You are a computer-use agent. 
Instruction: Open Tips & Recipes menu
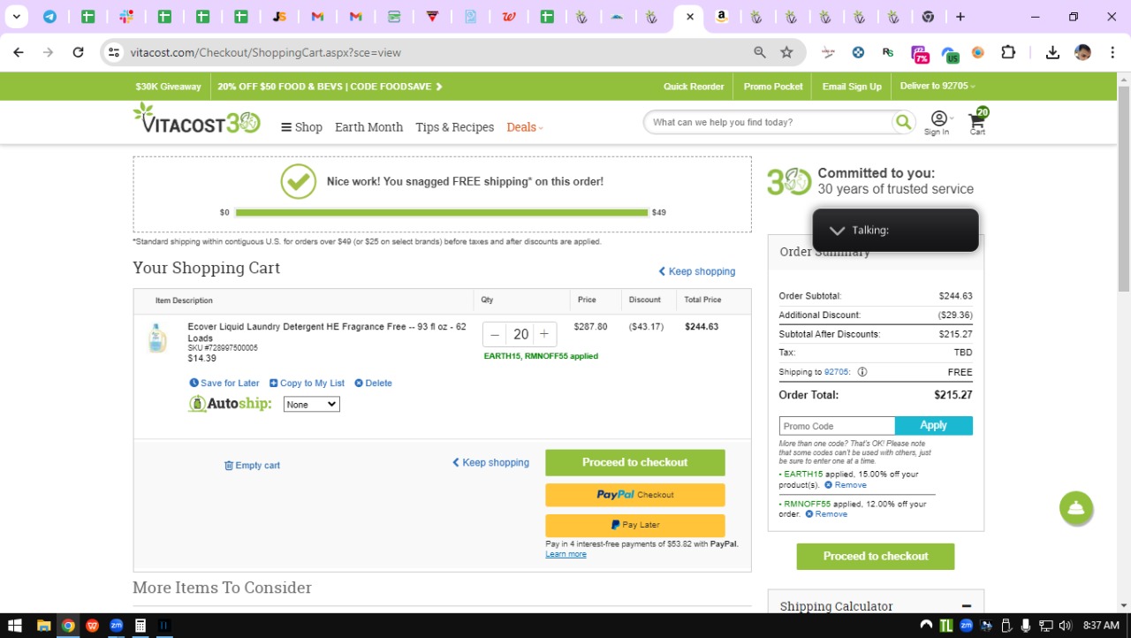(x=454, y=127)
